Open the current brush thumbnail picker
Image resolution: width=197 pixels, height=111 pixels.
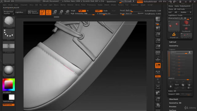tap(9, 22)
